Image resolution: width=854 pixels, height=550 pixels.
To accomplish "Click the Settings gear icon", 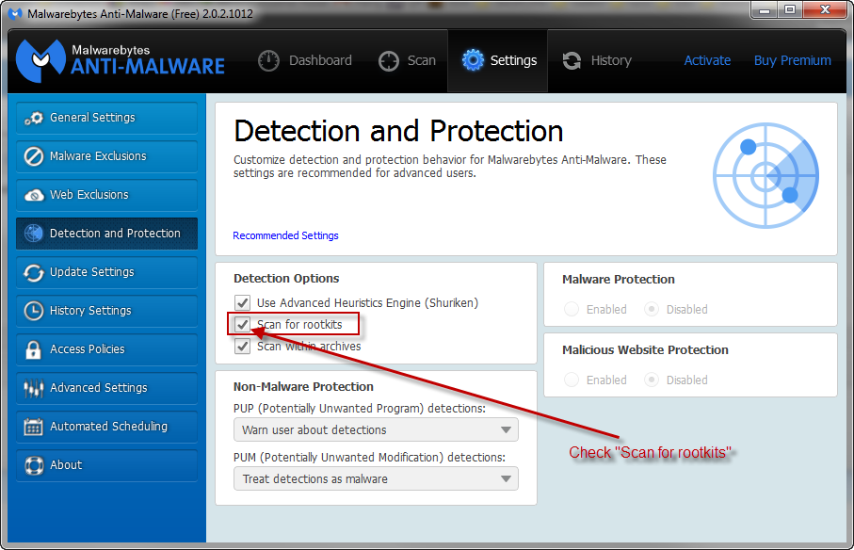I will pyautogui.click(x=473, y=60).
